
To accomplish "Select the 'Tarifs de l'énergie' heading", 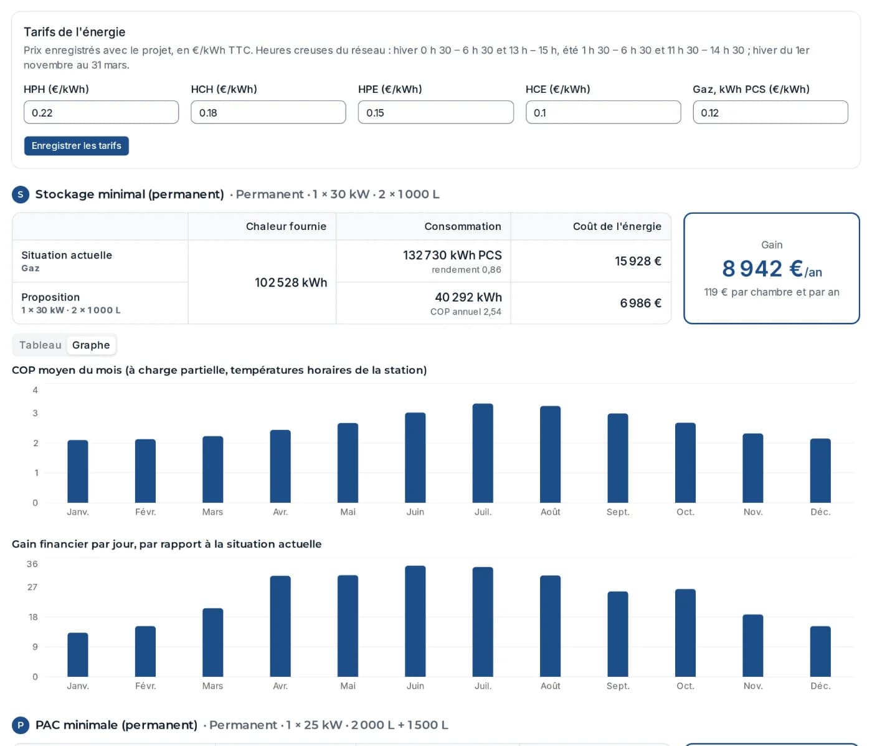I will click(x=75, y=32).
